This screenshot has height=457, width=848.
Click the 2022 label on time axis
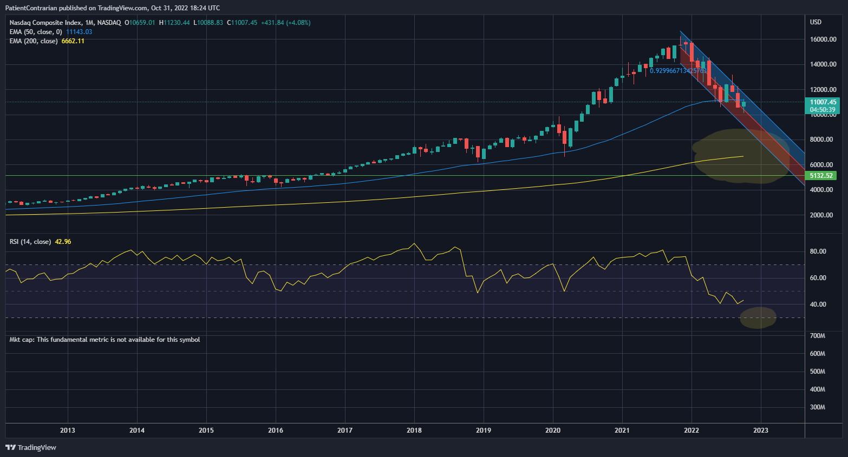[692, 430]
